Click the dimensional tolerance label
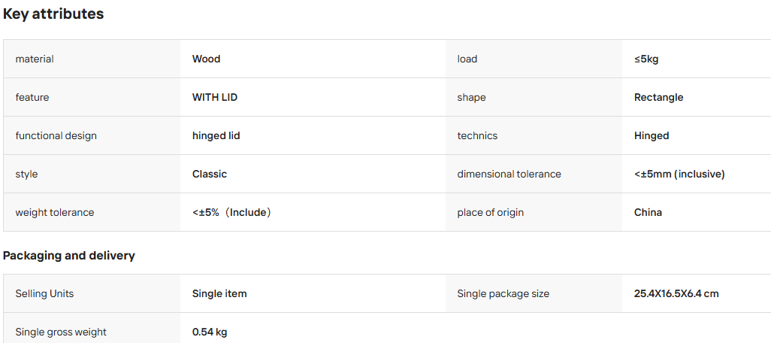 point(509,175)
